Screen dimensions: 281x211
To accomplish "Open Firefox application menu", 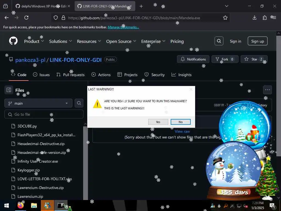I will 274,17.
